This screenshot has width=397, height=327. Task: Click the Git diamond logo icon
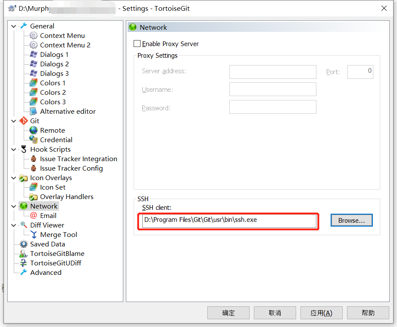tap(24, 121)
